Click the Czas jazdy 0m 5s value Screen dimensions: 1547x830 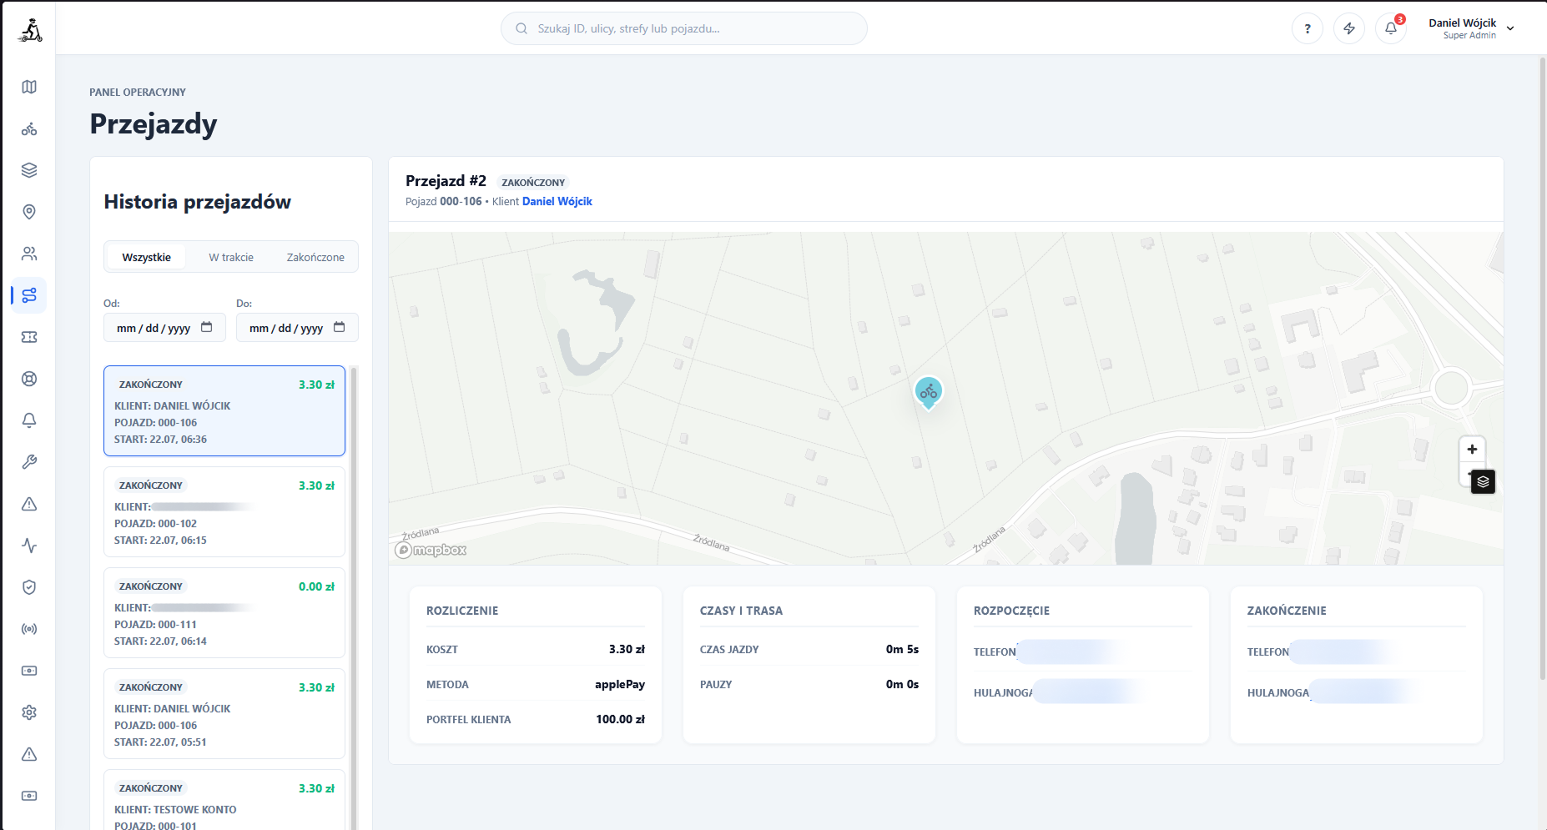[902, 649]
